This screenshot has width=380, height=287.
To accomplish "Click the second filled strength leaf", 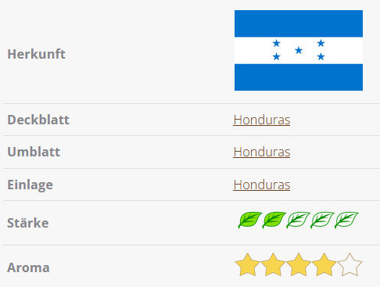I will coord(274,220).
